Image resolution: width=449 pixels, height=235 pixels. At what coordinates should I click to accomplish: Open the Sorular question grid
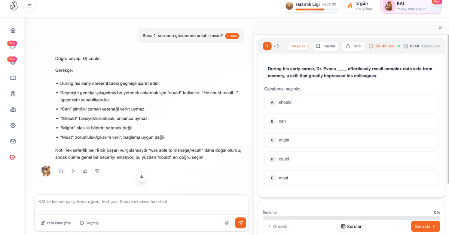[x=351, y=226]
